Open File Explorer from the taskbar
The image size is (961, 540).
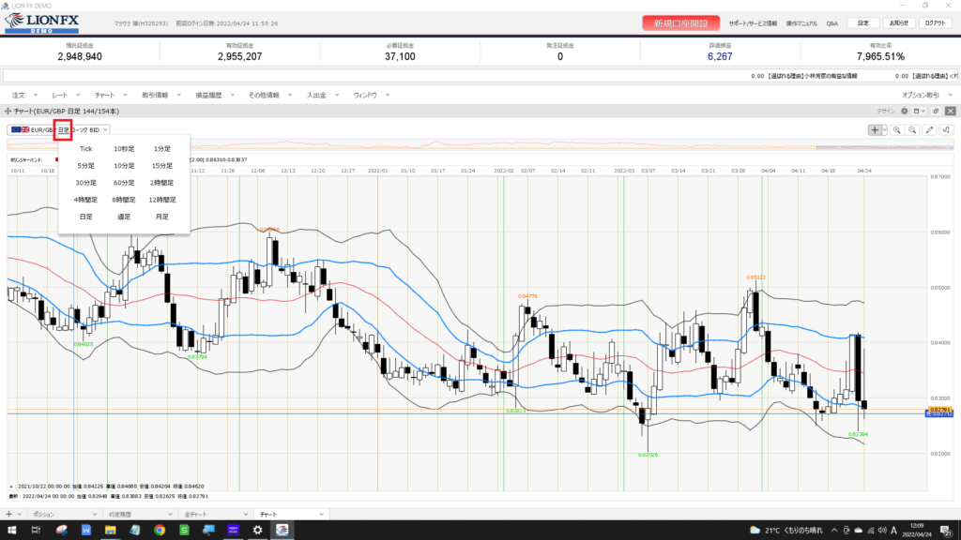tap(111, 531)
